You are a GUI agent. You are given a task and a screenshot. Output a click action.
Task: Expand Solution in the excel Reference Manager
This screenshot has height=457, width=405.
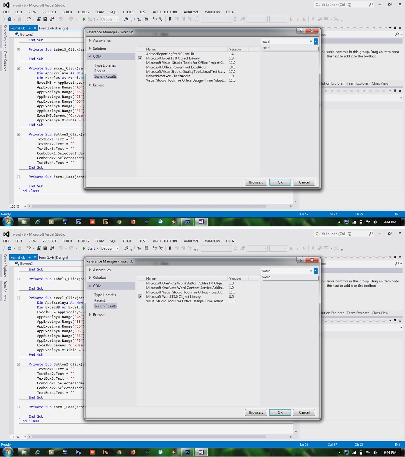click(x=90, y=49)
